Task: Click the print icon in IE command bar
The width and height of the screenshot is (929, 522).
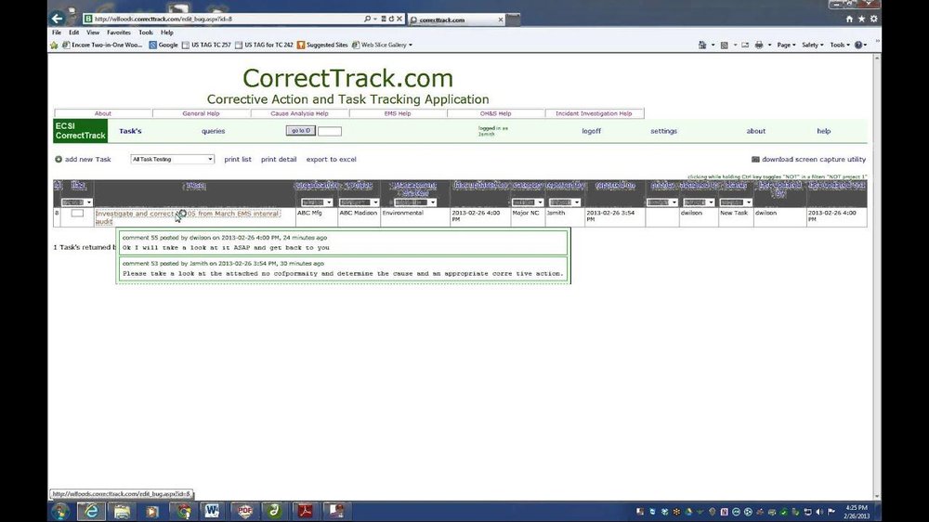Action: point(759,45)
